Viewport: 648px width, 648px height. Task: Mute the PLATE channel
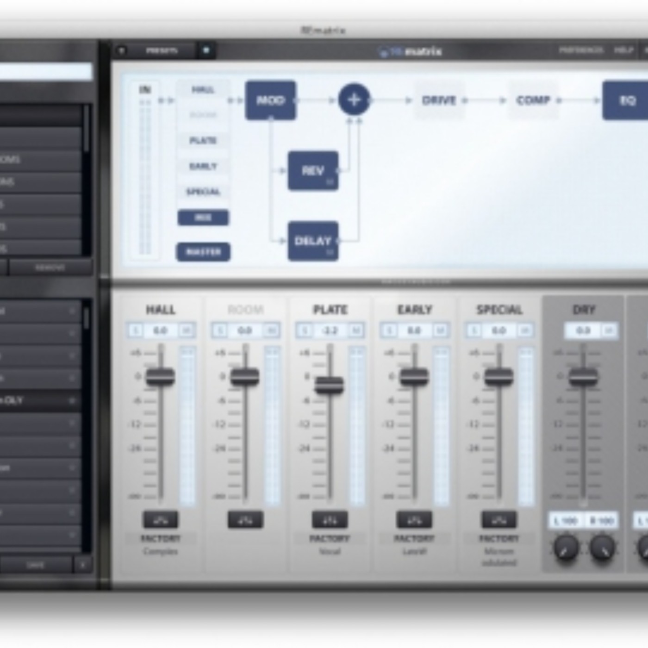coord(355,330)
